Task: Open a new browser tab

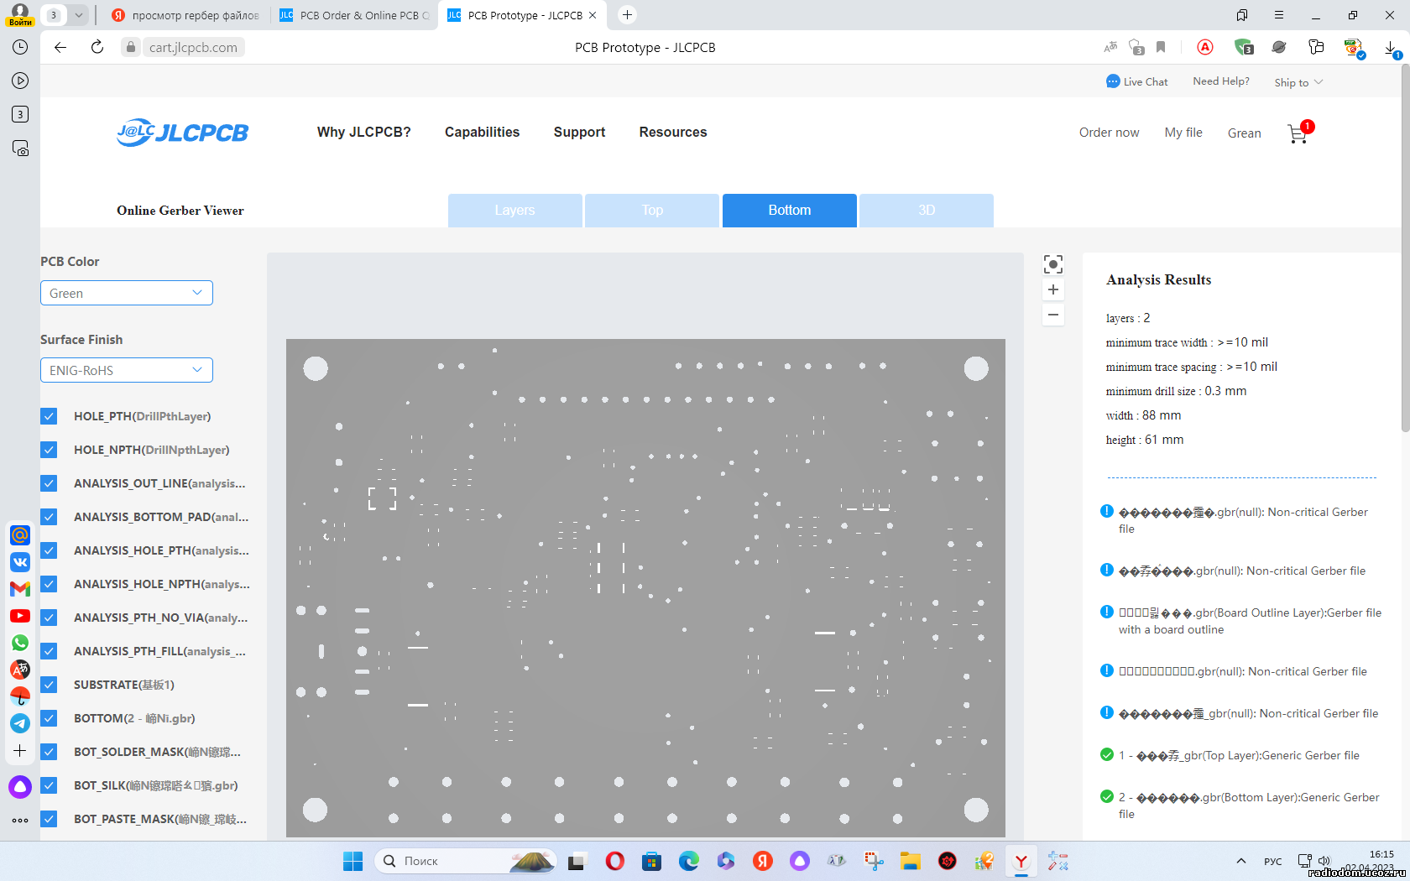Action: 627,15
